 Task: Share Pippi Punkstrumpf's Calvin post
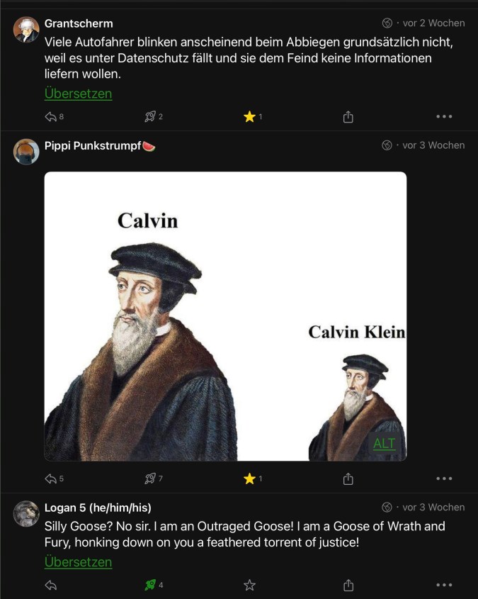[348, 479]
